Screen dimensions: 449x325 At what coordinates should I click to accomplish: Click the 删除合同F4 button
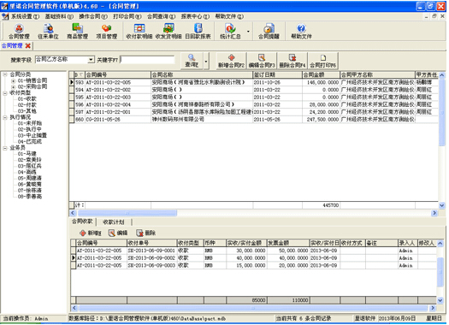tap(292, 61)
